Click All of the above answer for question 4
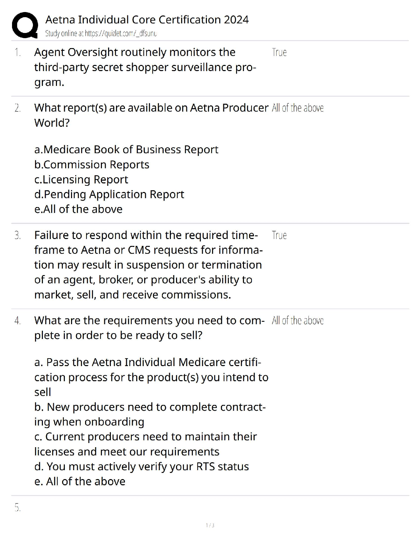 tap(298, 320)
